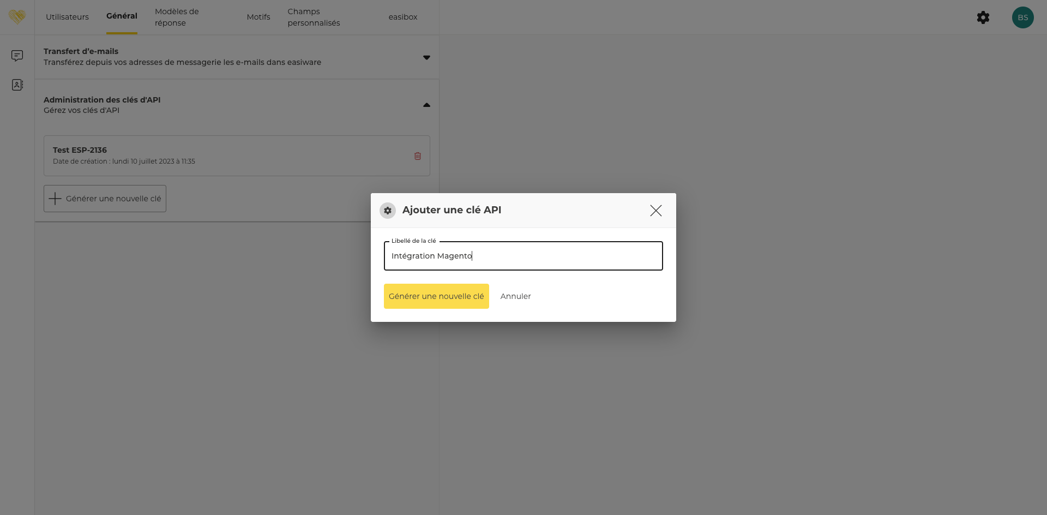Go to the Motifs tab
This screenshot has width=1047, height=515.
click(x=258, y=17)
